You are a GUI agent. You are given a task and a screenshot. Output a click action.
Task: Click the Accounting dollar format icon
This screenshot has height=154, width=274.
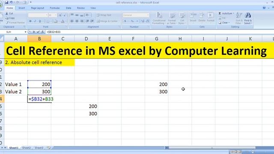(x=125, y=21)
